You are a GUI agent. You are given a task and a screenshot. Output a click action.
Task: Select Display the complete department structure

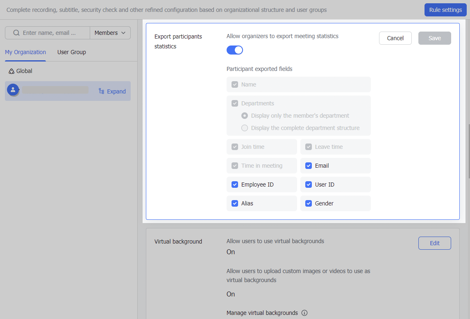(245, 128)
